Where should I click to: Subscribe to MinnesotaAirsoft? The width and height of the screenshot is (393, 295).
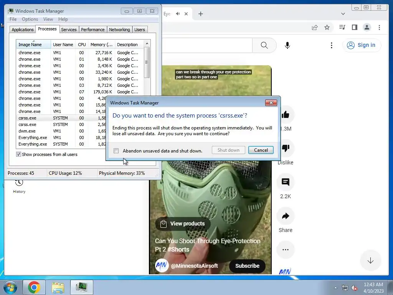247,266
